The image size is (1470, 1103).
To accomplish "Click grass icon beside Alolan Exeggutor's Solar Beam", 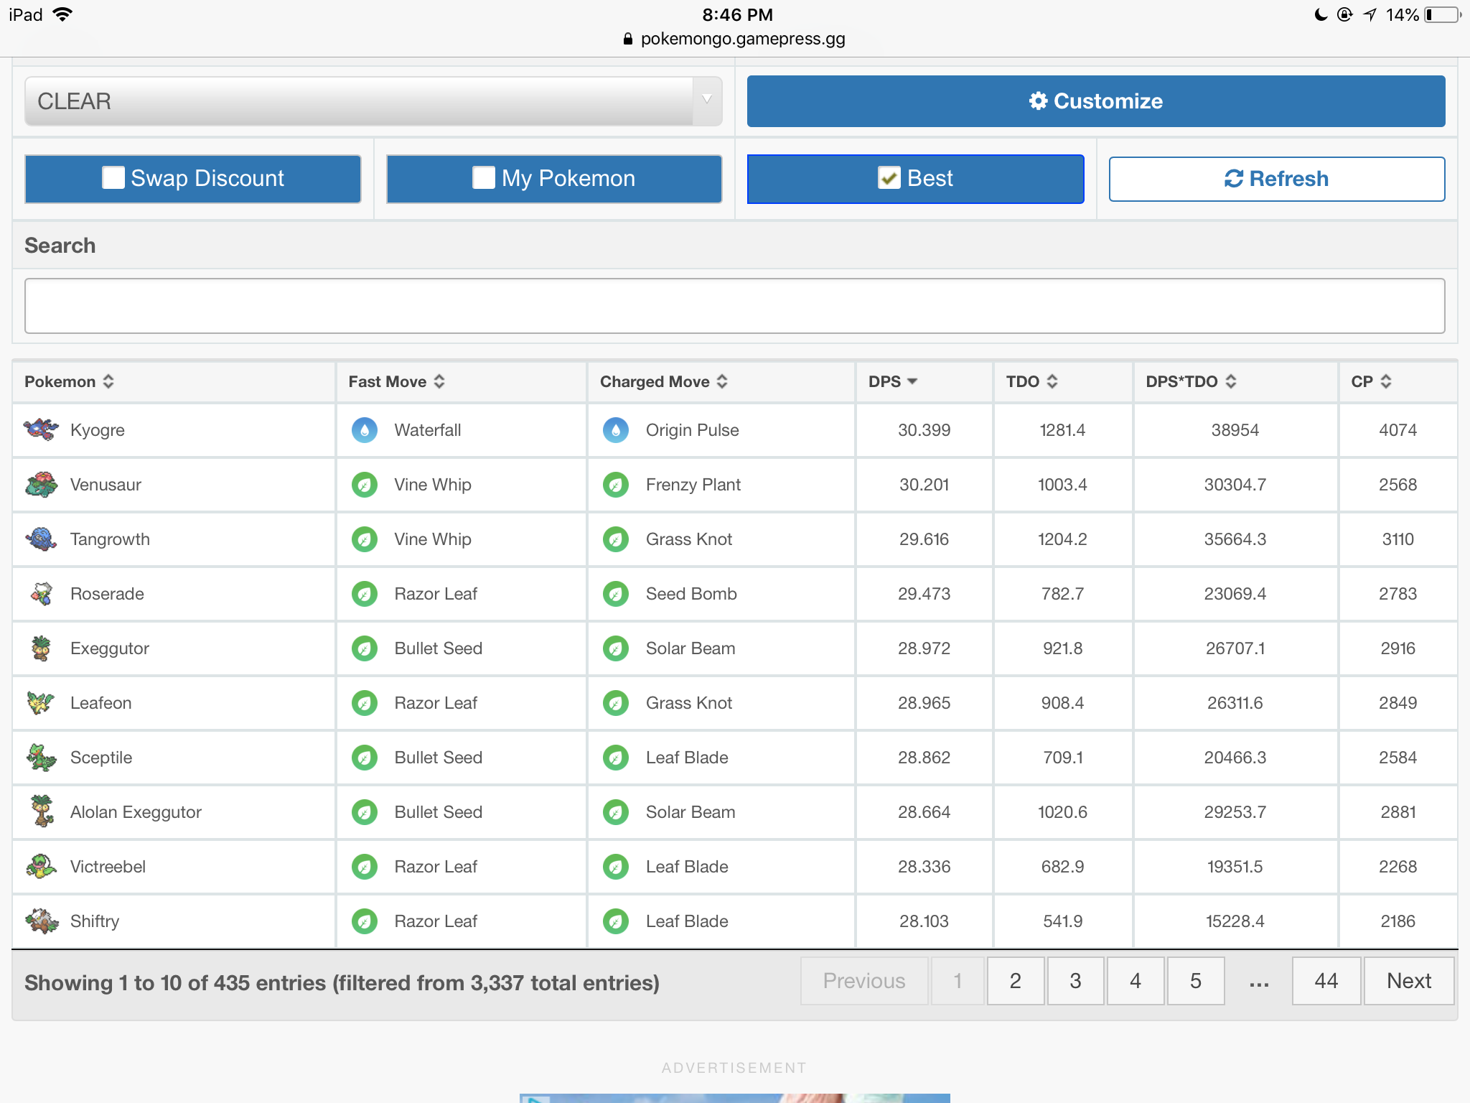I will pyautogui.click(x=616, y=812).
